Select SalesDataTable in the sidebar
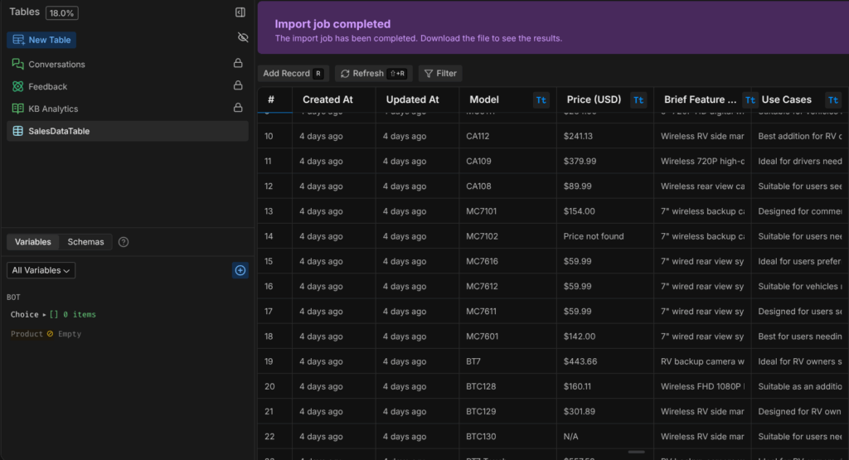 [x=127, y=131]
